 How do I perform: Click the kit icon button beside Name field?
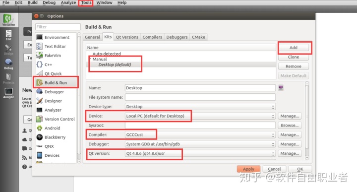(x=281, y=88)
